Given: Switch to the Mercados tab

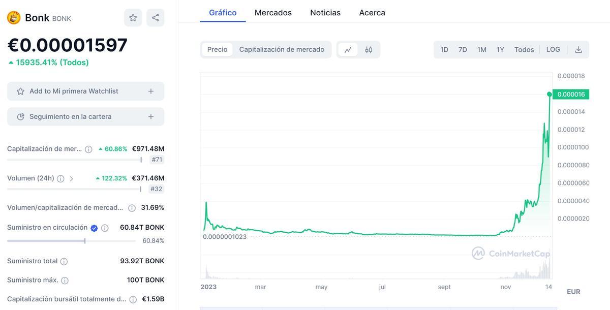Looking at the screenshot, I should pos(273,12).
